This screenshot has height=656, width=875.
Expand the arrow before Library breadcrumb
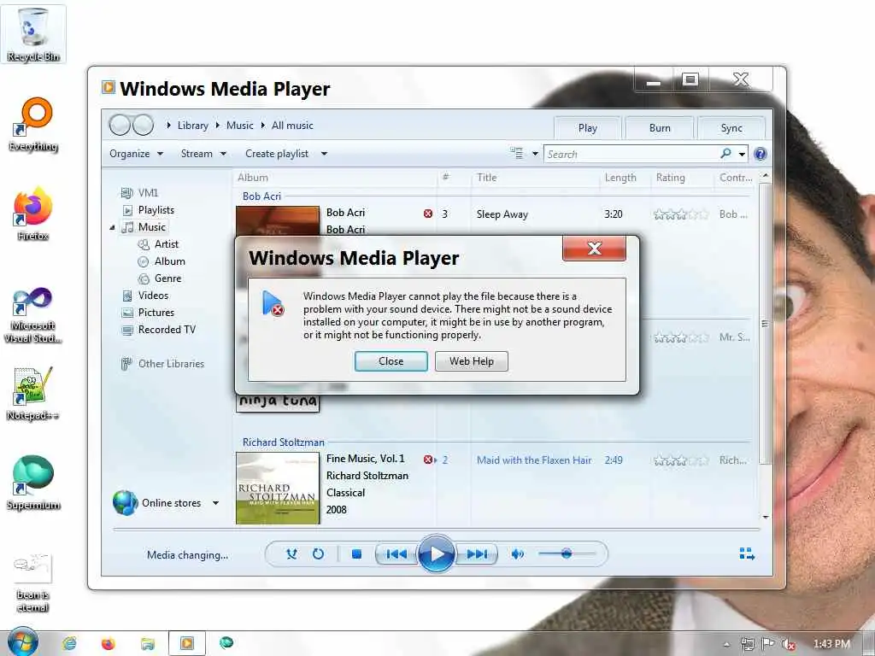168,126
